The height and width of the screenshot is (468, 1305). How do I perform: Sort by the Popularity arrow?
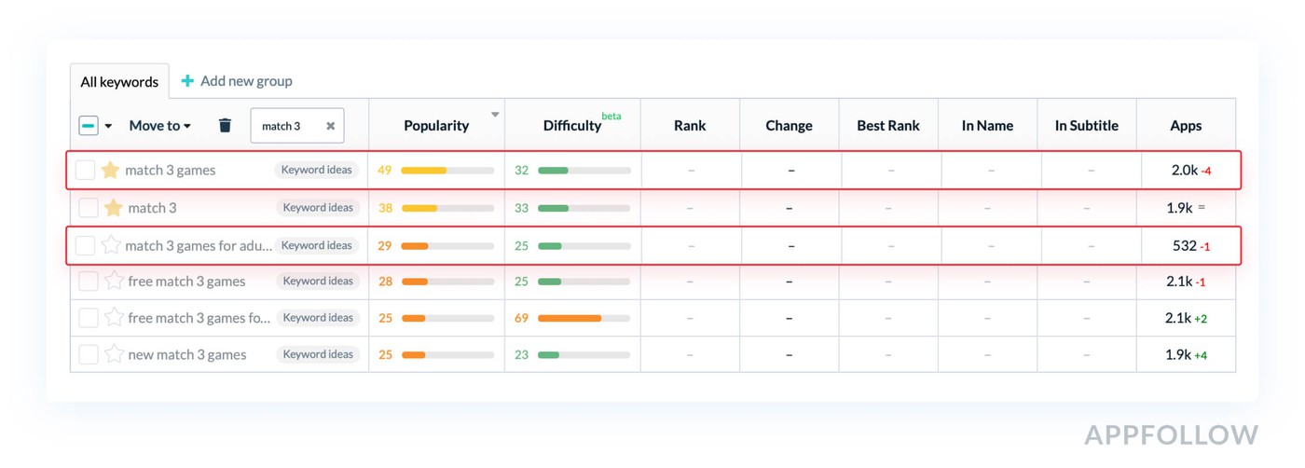pyautogui.click(x=495, y=116)
